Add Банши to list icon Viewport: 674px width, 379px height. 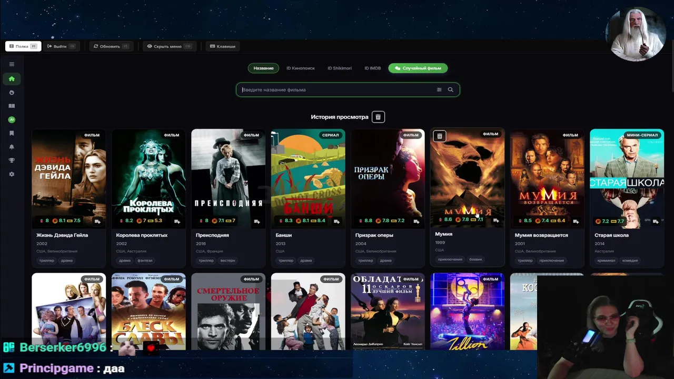(x=336, y=221)
